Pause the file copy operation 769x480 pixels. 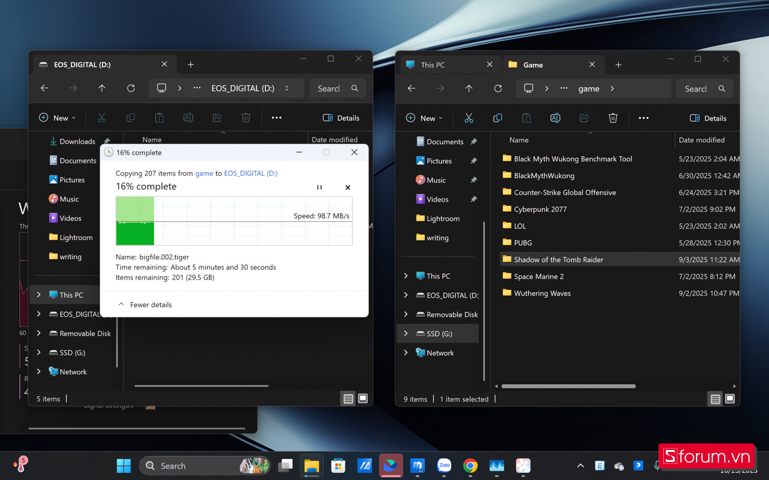click(319, 188)
